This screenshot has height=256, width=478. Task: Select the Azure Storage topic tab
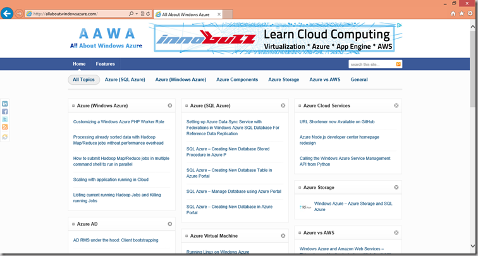pos(283,80)
